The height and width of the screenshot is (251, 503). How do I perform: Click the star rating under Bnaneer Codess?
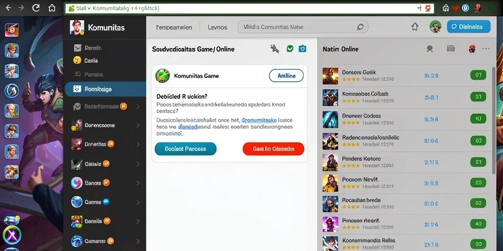pos(351,123)
